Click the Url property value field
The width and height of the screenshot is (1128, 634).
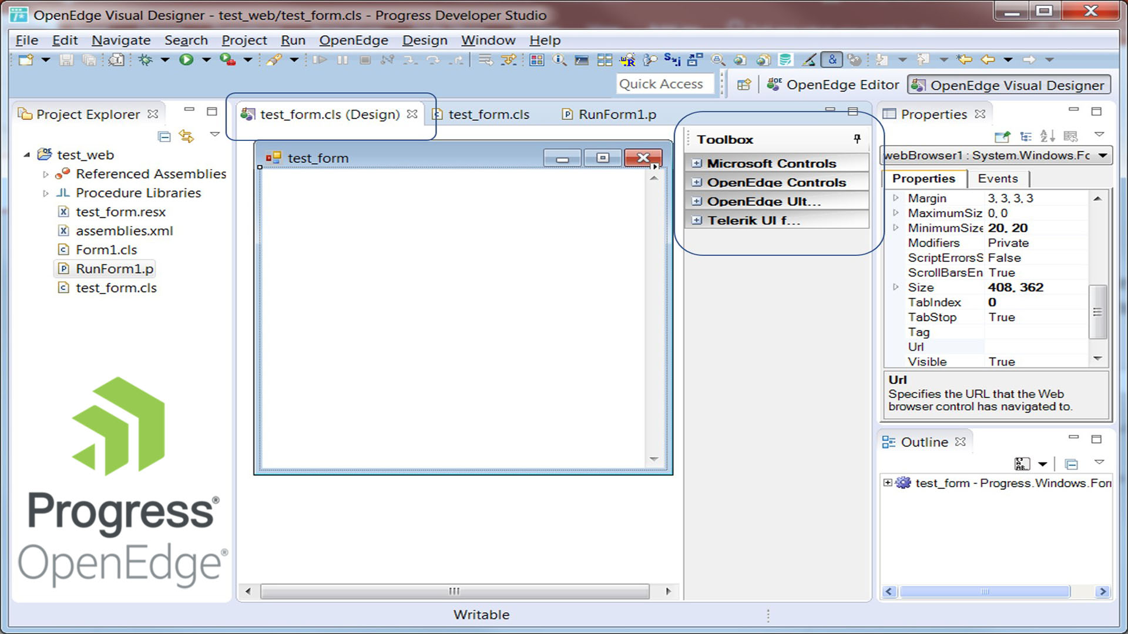(x=1036, y=347)
